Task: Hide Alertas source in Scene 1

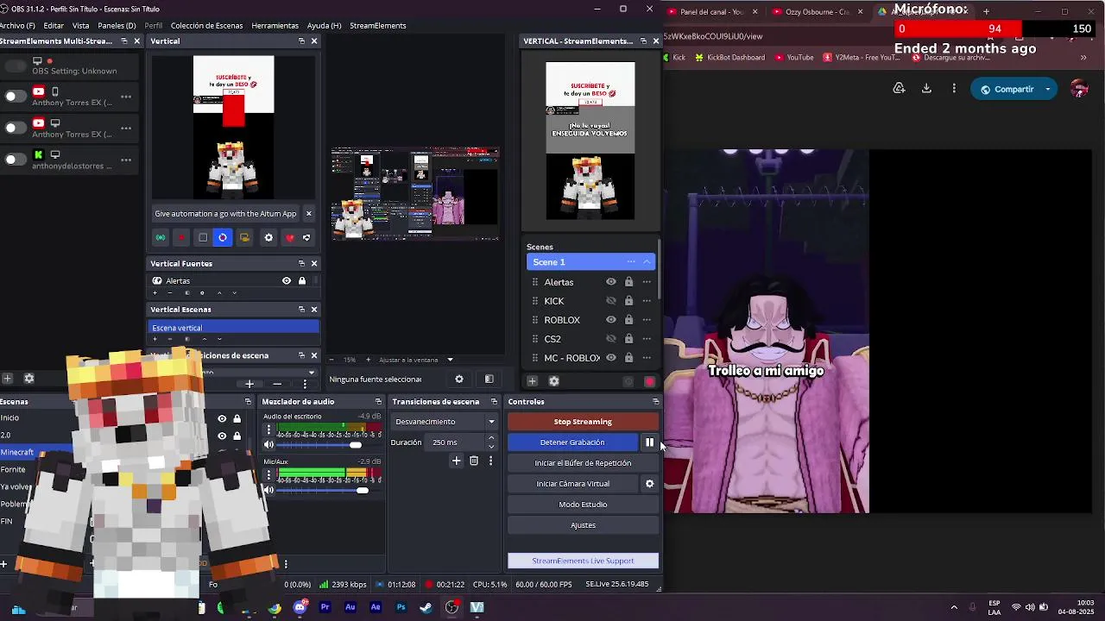Action: [x=611, y=282]
